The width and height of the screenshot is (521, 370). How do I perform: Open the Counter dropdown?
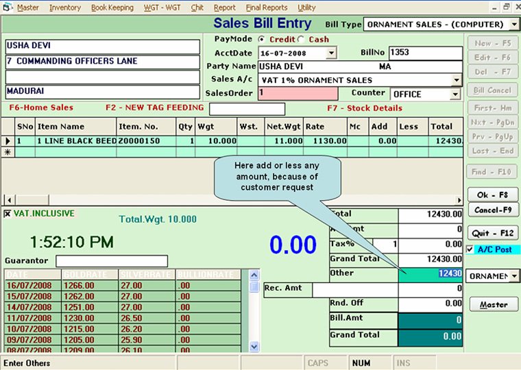(457, 93)
